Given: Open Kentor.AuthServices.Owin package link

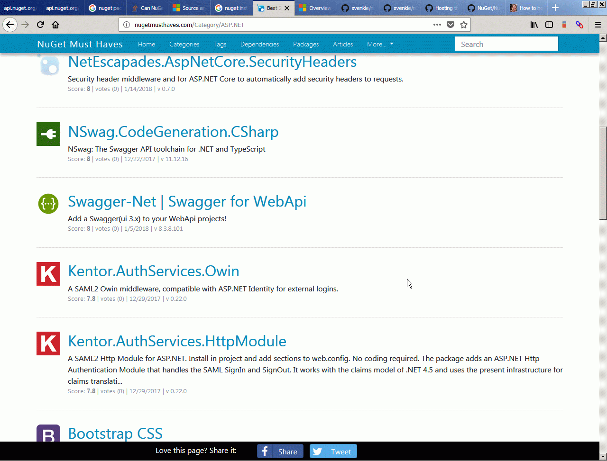Looking at the screenshot, I should tap(154, 271).
